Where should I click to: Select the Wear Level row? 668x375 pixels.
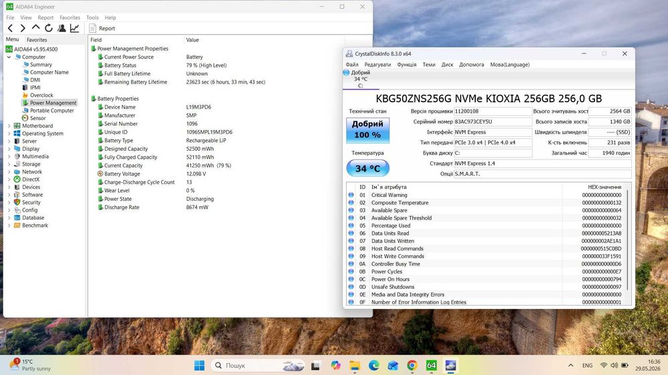point(217,191)
